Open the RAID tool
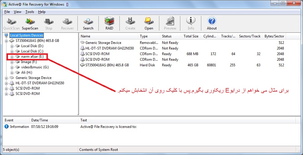The width and height of the screenshot is (303, 155). [x=109, y=24]
